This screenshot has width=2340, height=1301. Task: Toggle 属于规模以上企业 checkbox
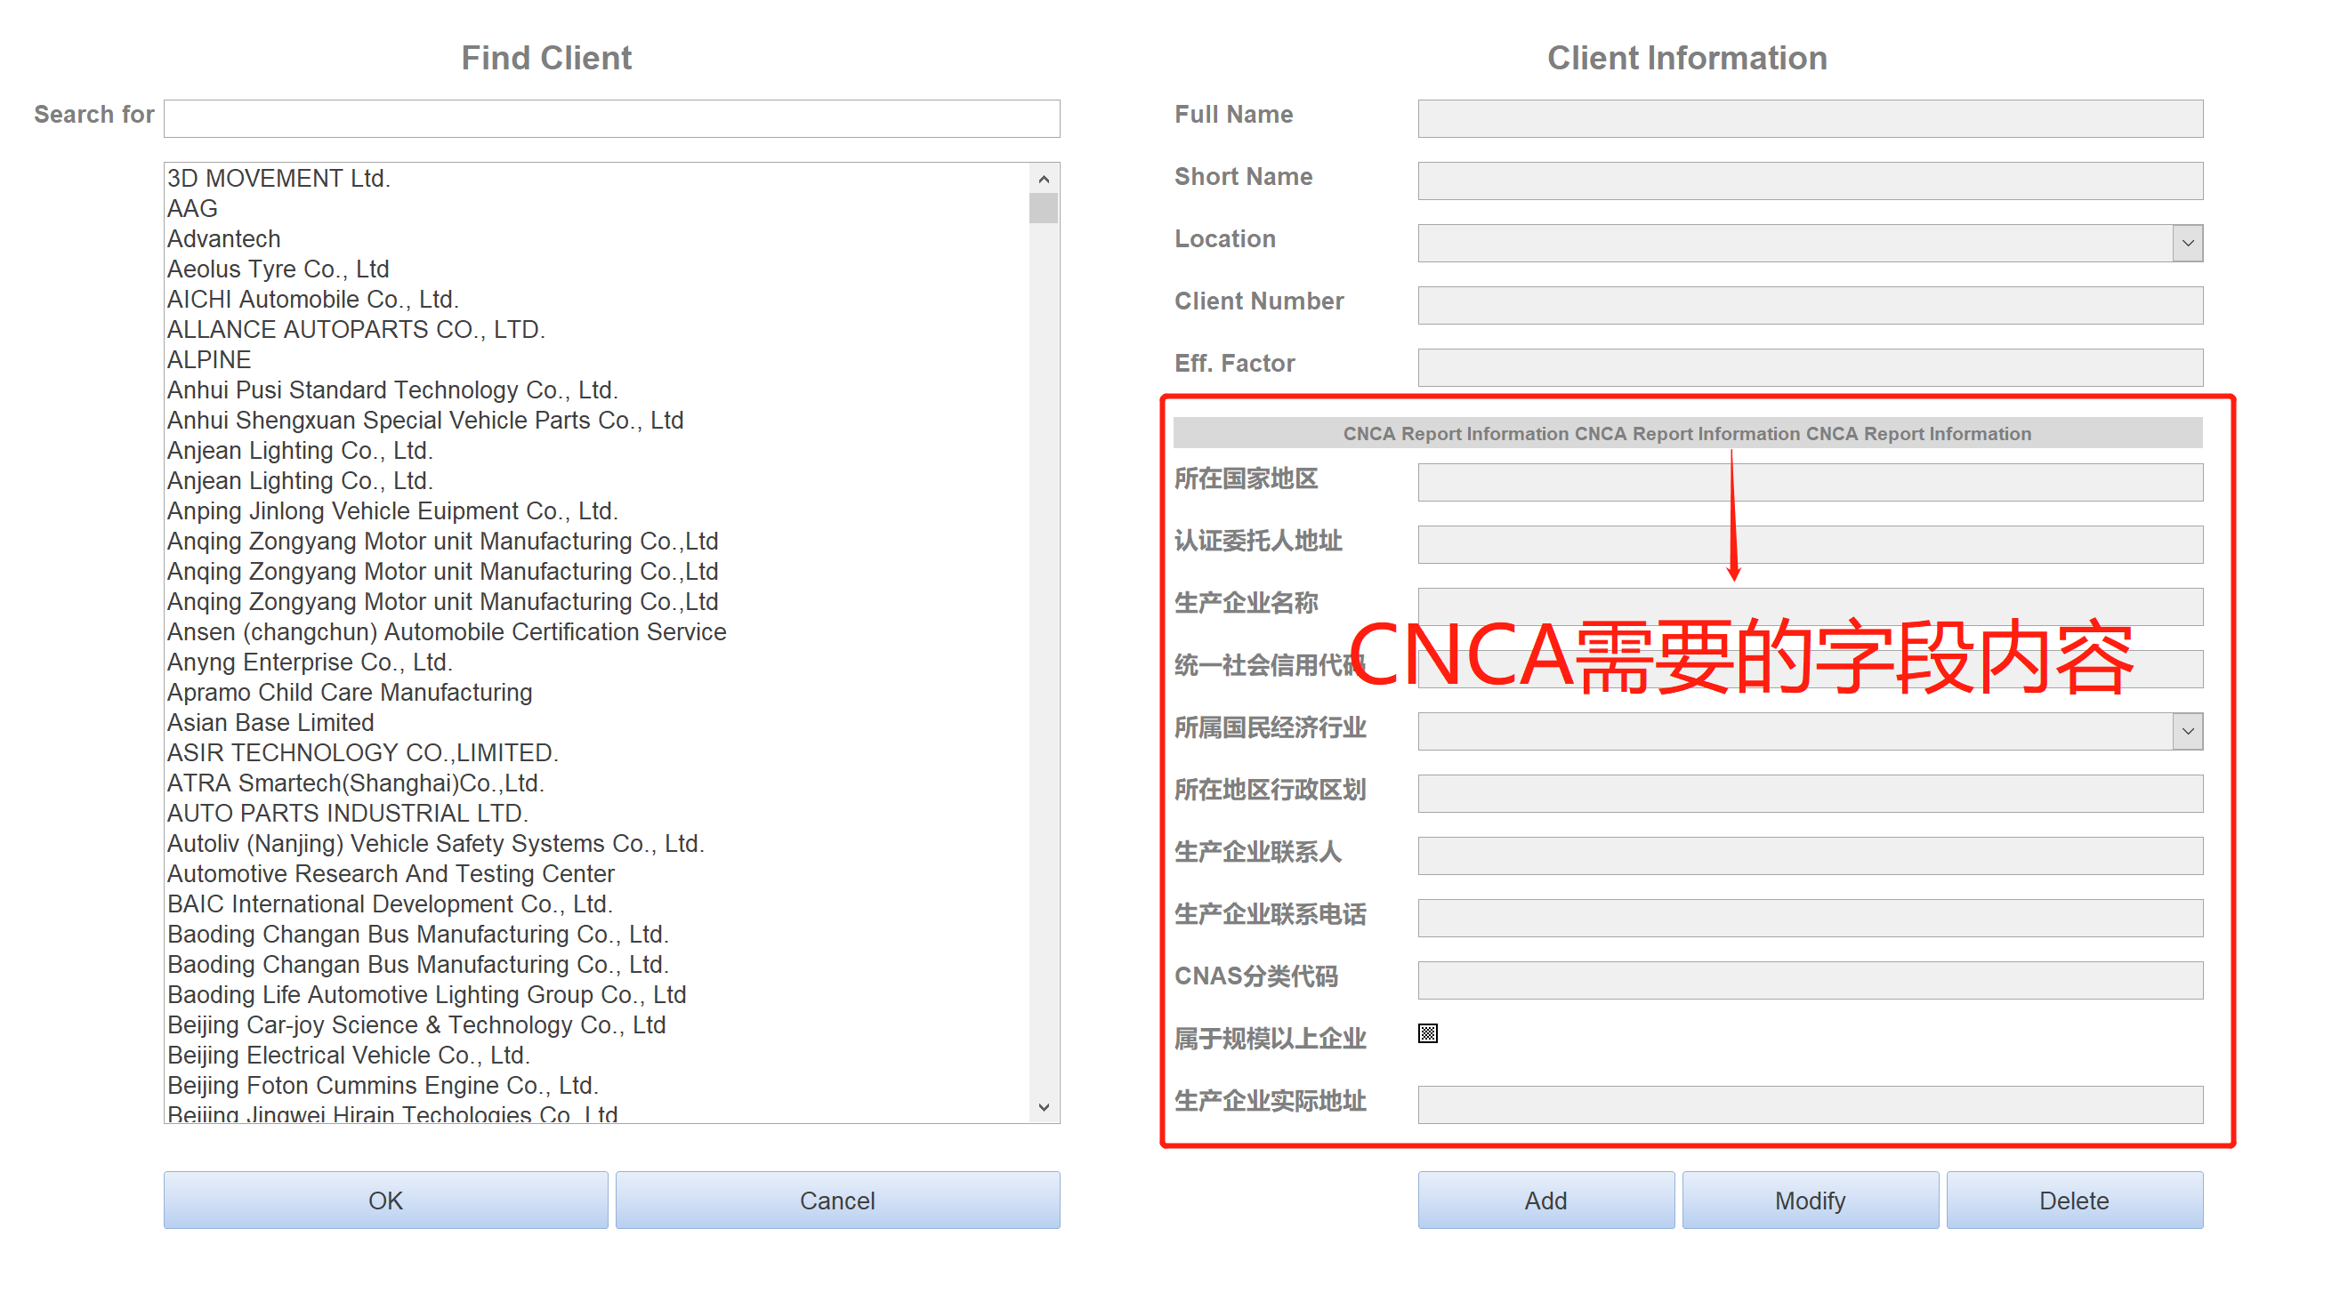[1428, 1033]
